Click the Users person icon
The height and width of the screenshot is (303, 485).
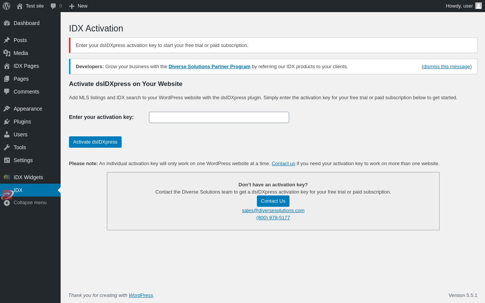point(7,134)
